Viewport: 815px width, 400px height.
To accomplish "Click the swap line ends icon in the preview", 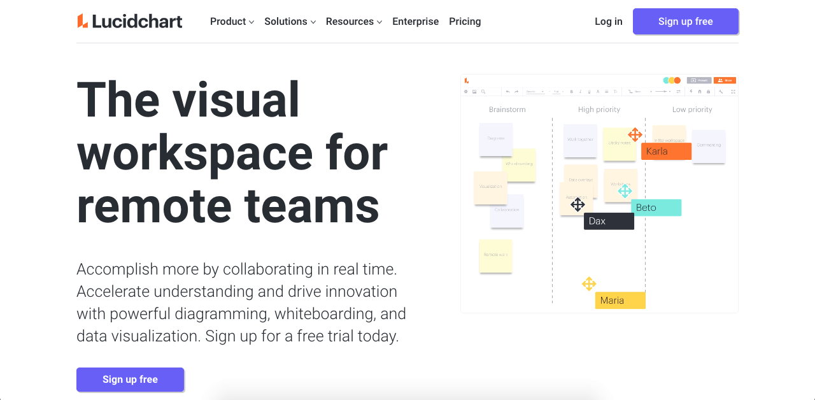I will click(679, 92).
